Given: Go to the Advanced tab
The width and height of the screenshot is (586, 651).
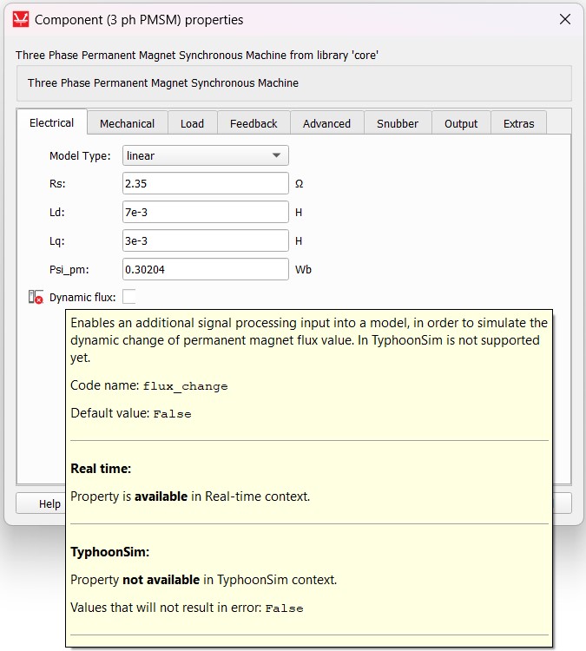Looking at the screenshot, I should click(x=326, y=123).
